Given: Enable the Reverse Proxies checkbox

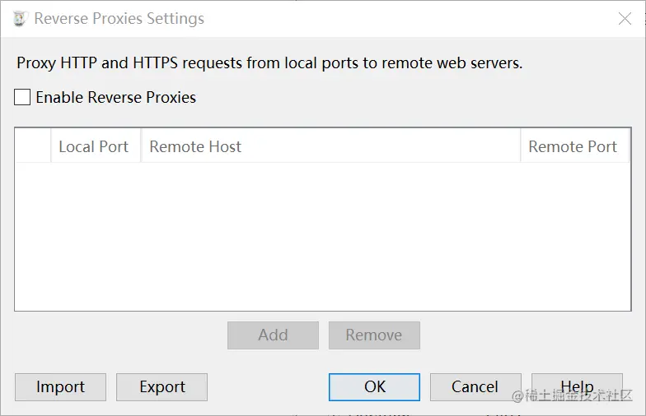Looking at the screenshot, I should tap(22, 97).
